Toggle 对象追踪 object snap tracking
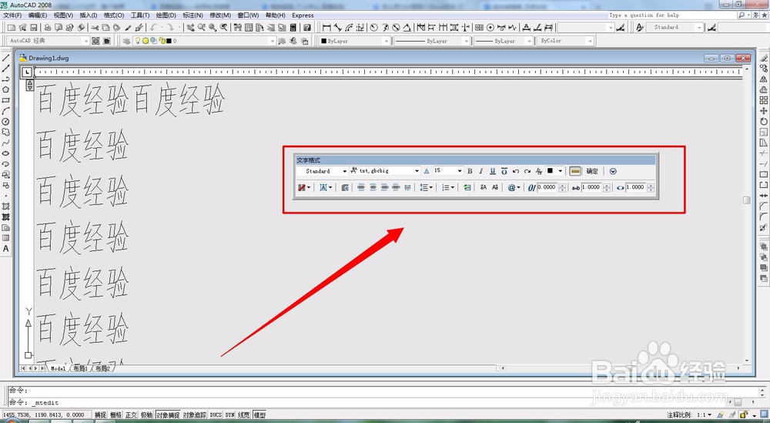The height and width of the screenshot is (423, 770). [x=195, y=415]
